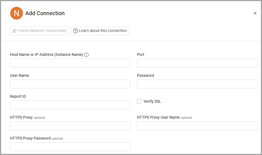Click the network connectivity arrows icon
The width and height of the screenshot is (262, 155).
[x=15, y=31]
